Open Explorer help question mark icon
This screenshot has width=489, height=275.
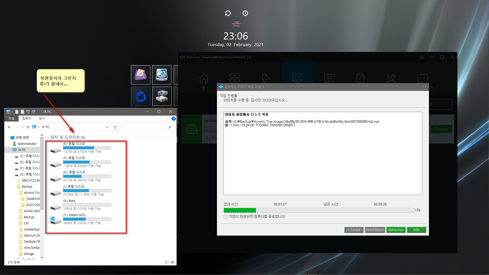pos(174,119)
